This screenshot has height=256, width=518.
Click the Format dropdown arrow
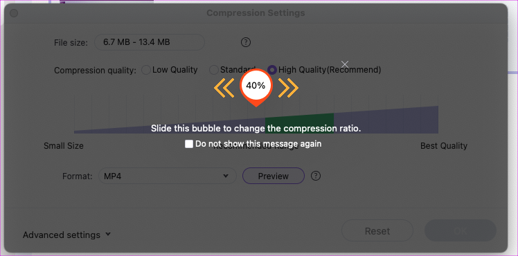pos(226,176)
